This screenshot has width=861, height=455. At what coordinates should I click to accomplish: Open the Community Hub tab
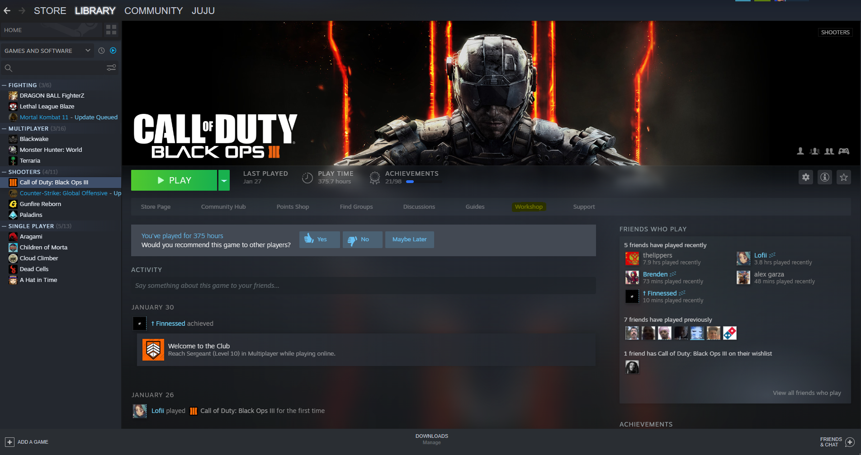pyautogui.click(x=223, y=206)
